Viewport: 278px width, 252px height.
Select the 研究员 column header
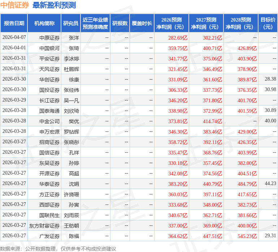click(71, 23)
